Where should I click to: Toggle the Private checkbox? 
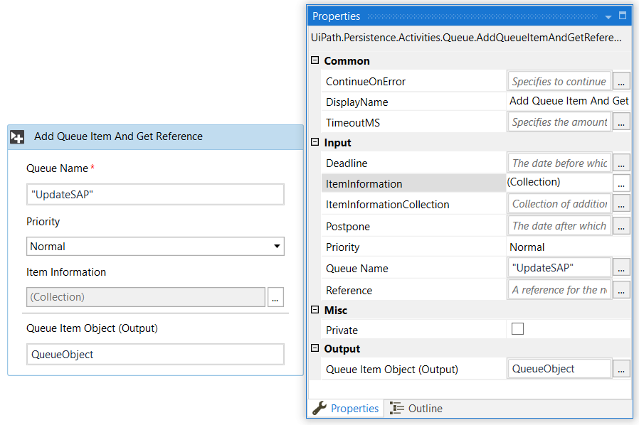point(517,328)
